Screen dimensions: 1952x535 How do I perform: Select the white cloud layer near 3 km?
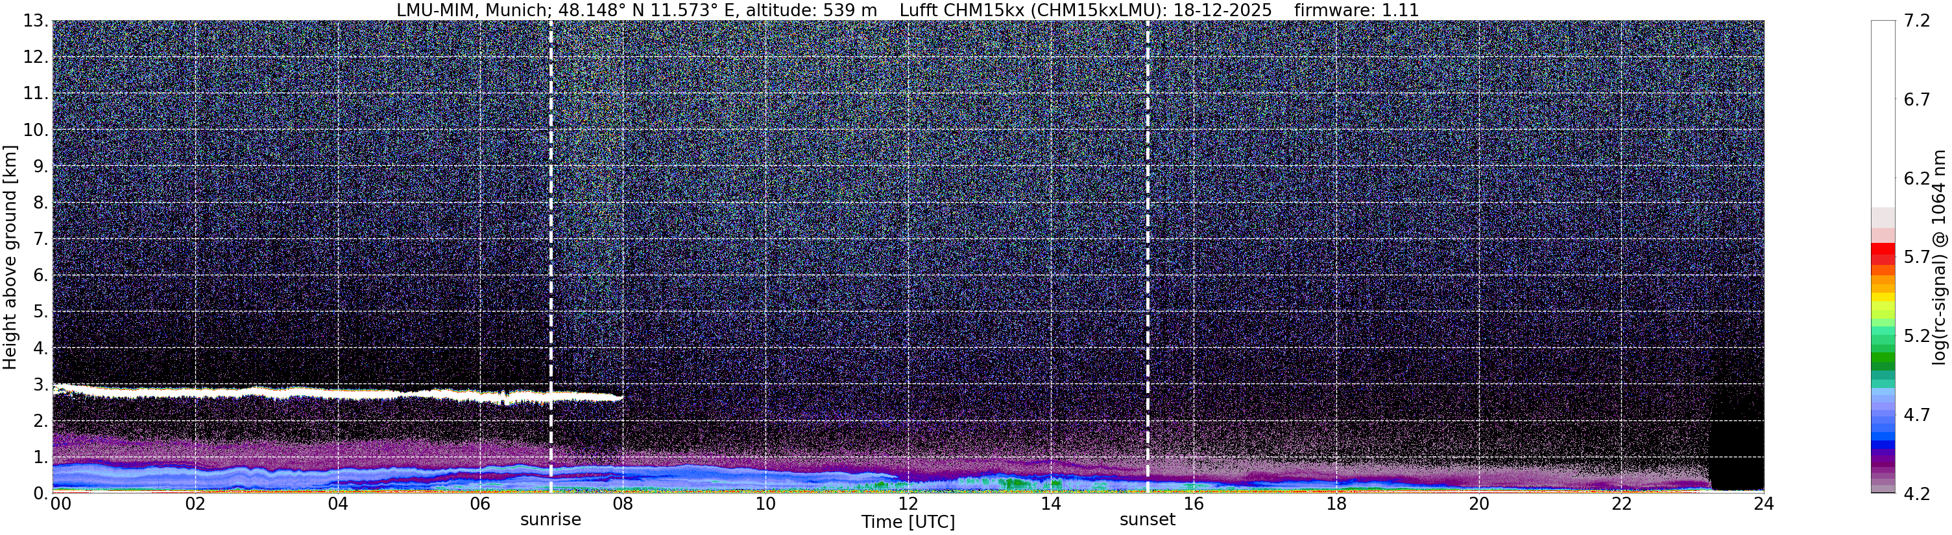(337, 394)
